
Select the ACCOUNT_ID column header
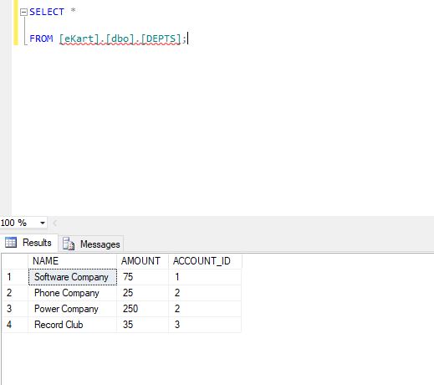point(205,261)
